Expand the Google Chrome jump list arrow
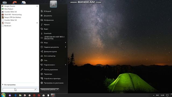Image resolution: width=172 pixels, height=97 pixels. [x=37, y=6]
